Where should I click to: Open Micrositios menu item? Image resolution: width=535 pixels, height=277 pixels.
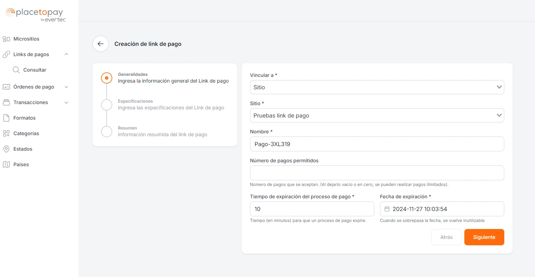[x=26, y=39]
